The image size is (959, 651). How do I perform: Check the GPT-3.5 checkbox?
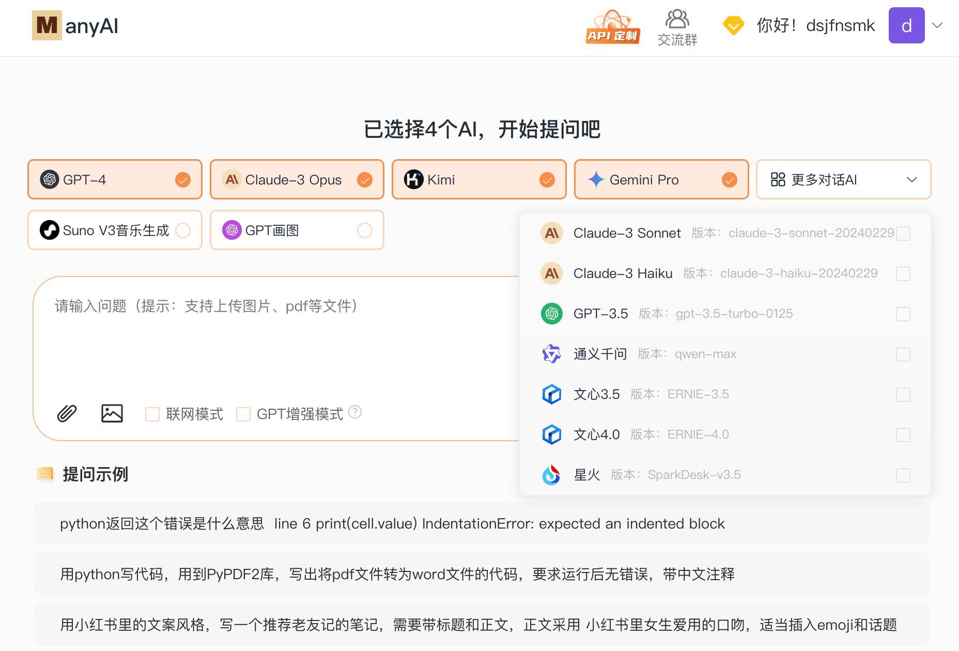[x=903, y=314]
